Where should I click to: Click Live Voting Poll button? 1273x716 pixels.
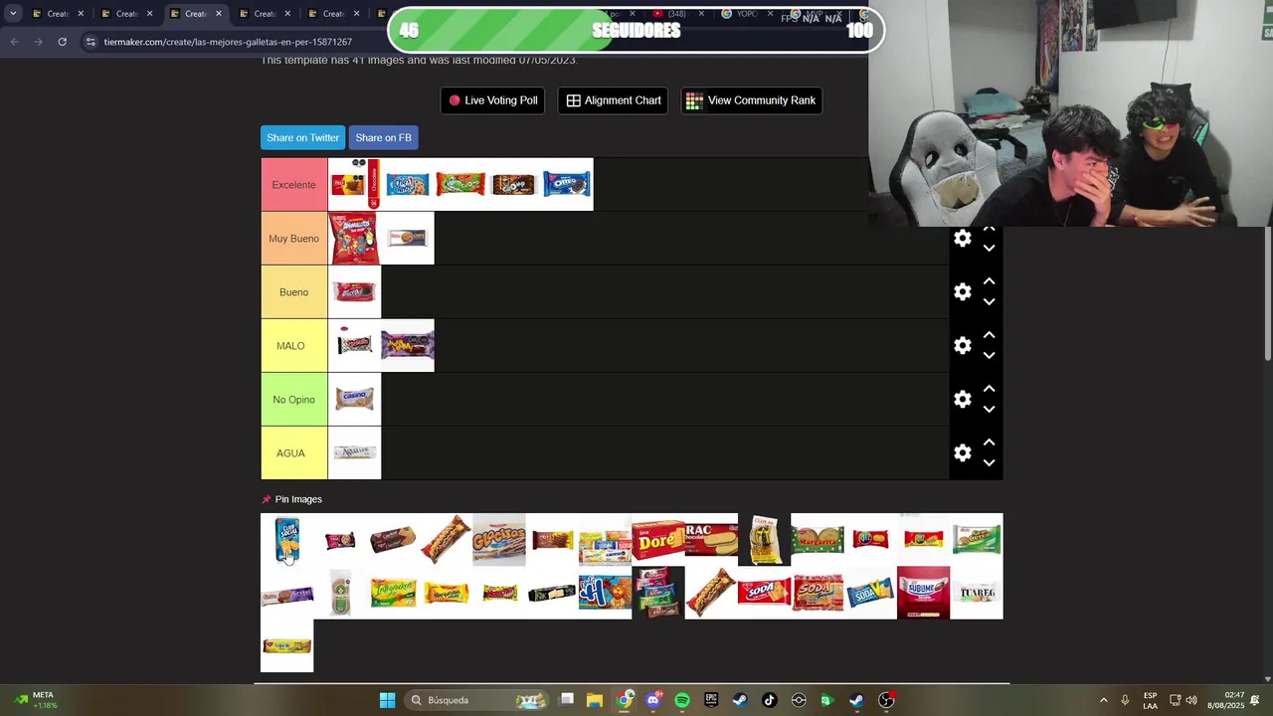click(492, 100)
